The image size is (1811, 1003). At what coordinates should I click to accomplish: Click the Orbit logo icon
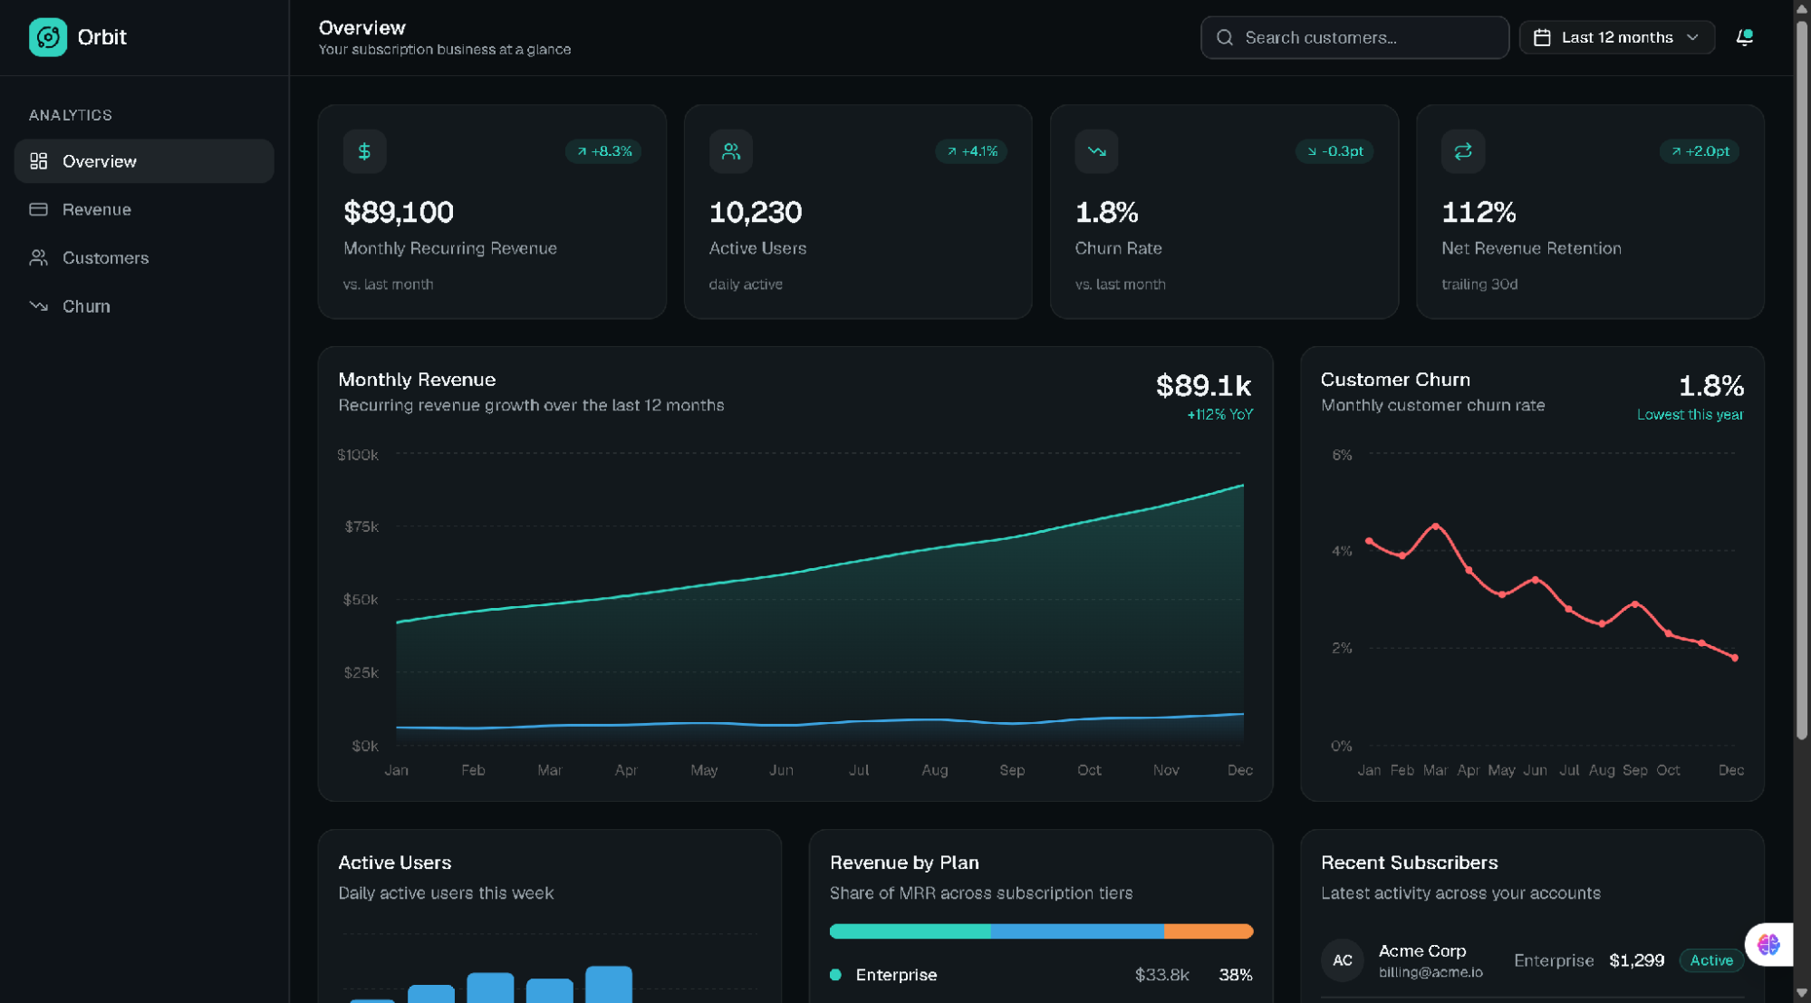[48, 37]
